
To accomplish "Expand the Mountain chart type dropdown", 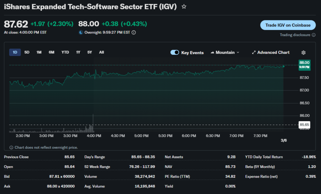I will pyautogui.click(x=225, y=53).
